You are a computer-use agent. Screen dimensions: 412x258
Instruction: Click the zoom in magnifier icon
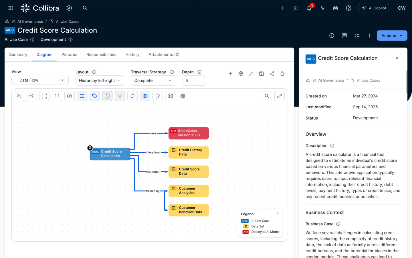[x=19, y=96]
